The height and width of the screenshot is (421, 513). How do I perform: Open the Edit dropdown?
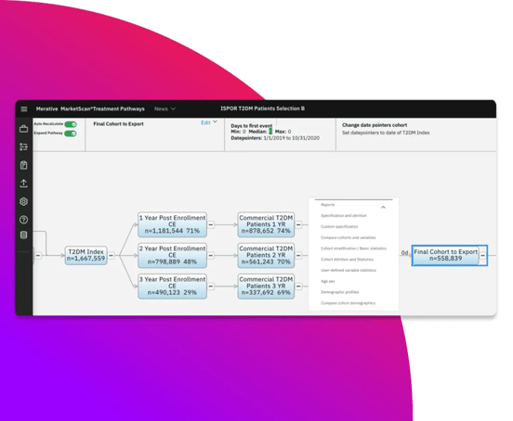tap(209, 122)
